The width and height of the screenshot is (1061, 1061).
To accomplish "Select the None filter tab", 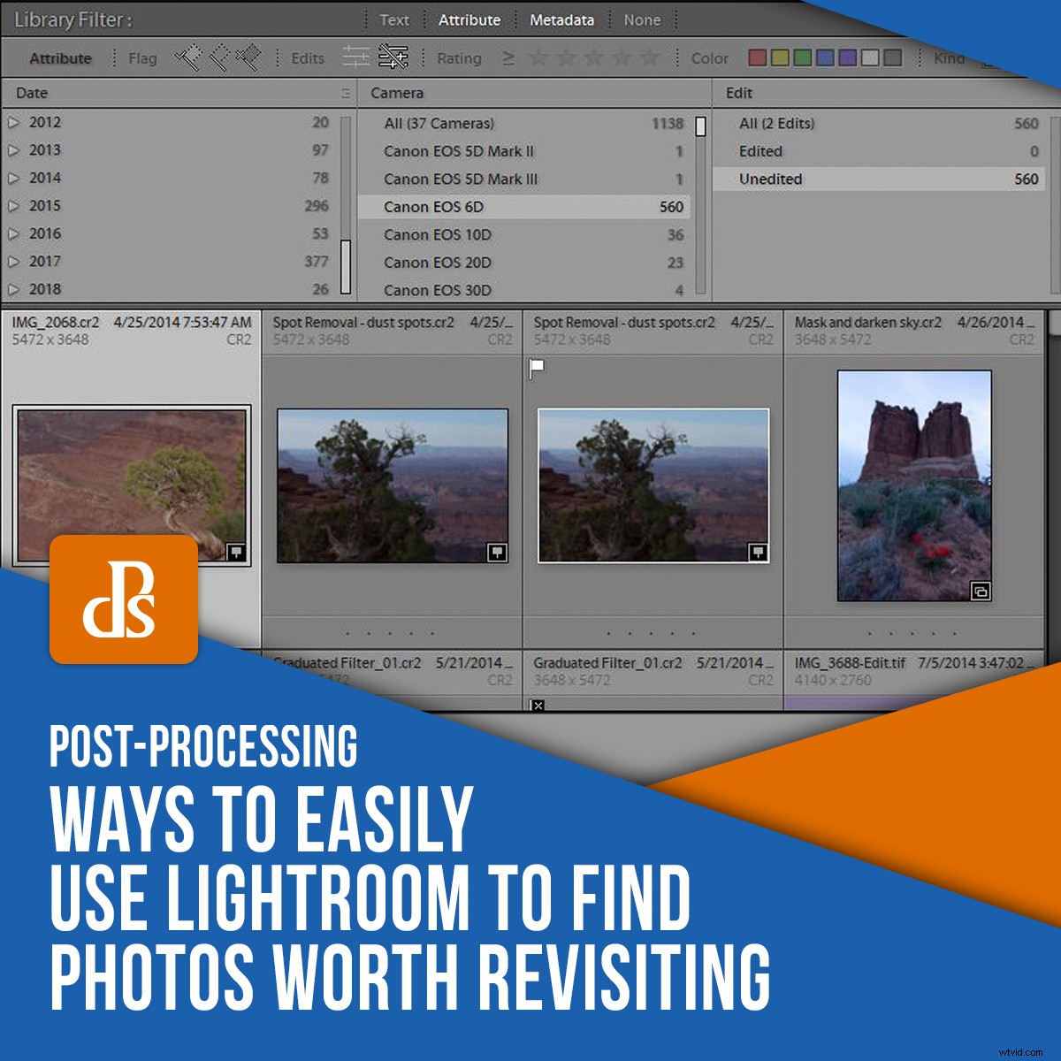I will coord(643,19).
